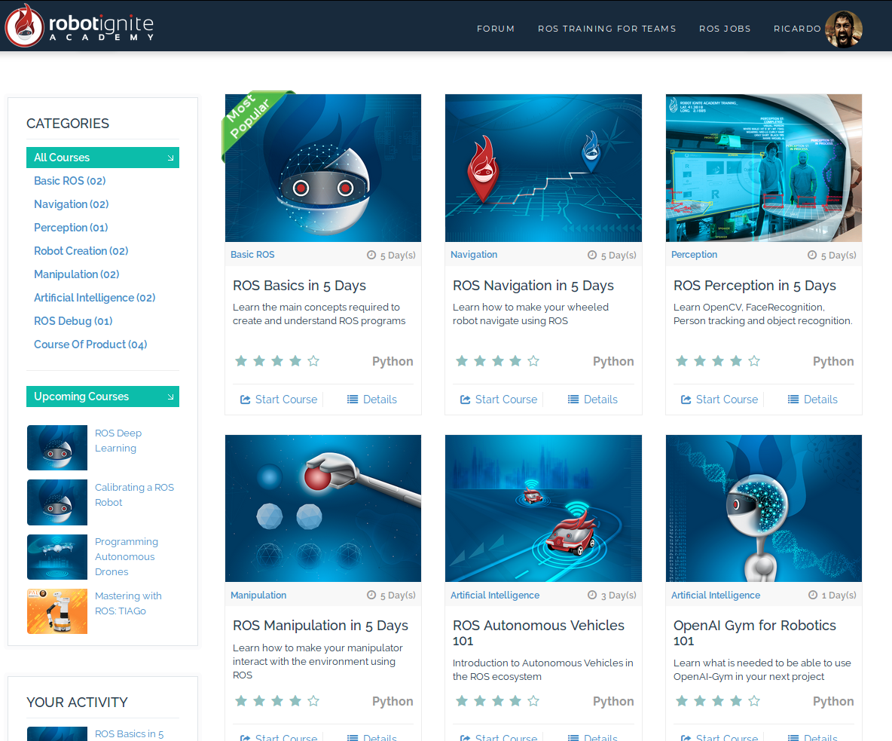Filter by Artificial Intelligence (02) category
Viewport: 892px width, 741px height.
coord(94,298)
